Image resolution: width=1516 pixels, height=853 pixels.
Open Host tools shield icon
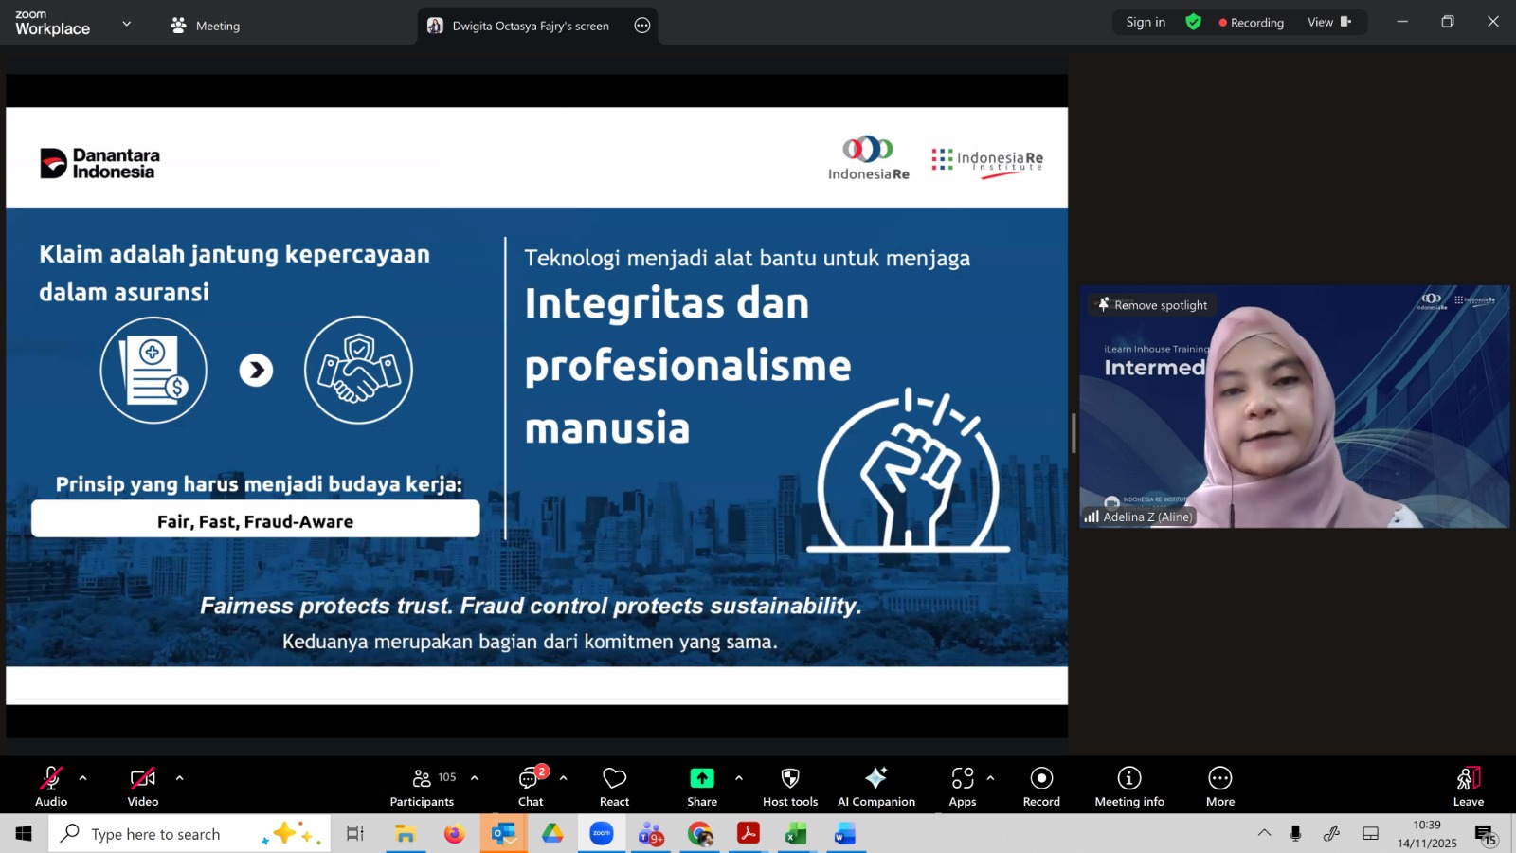point(790,778)
